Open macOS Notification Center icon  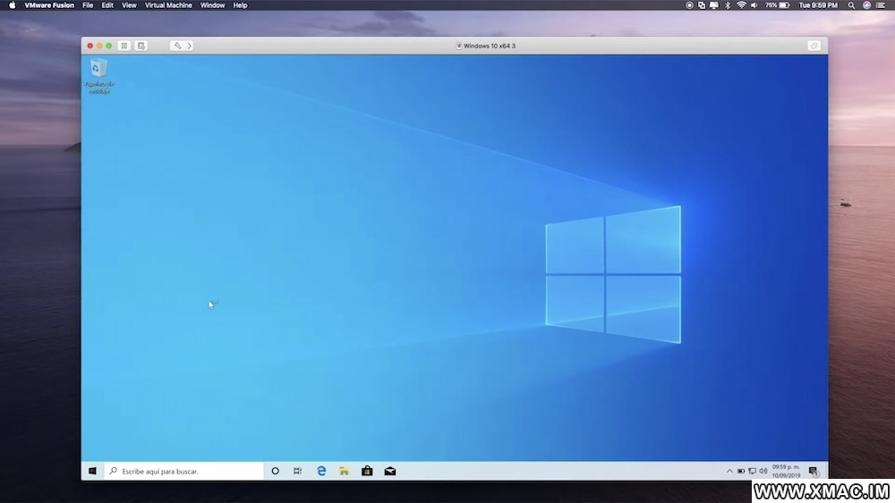[881, 5]
